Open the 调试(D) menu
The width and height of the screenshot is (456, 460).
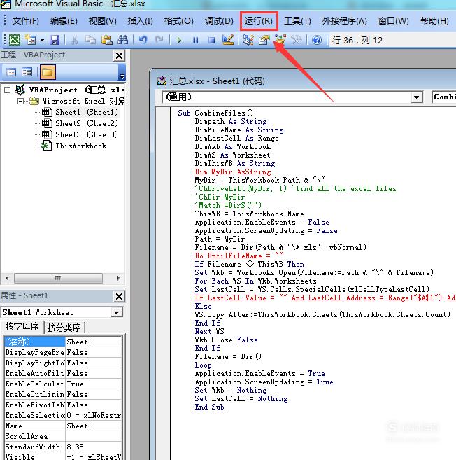point(219,21)
